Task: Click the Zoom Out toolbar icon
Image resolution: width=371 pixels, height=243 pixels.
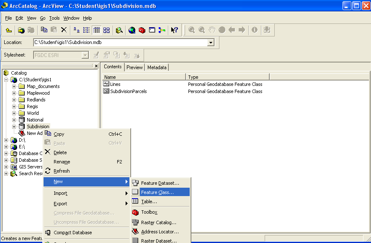Action: tap(201, 30)
